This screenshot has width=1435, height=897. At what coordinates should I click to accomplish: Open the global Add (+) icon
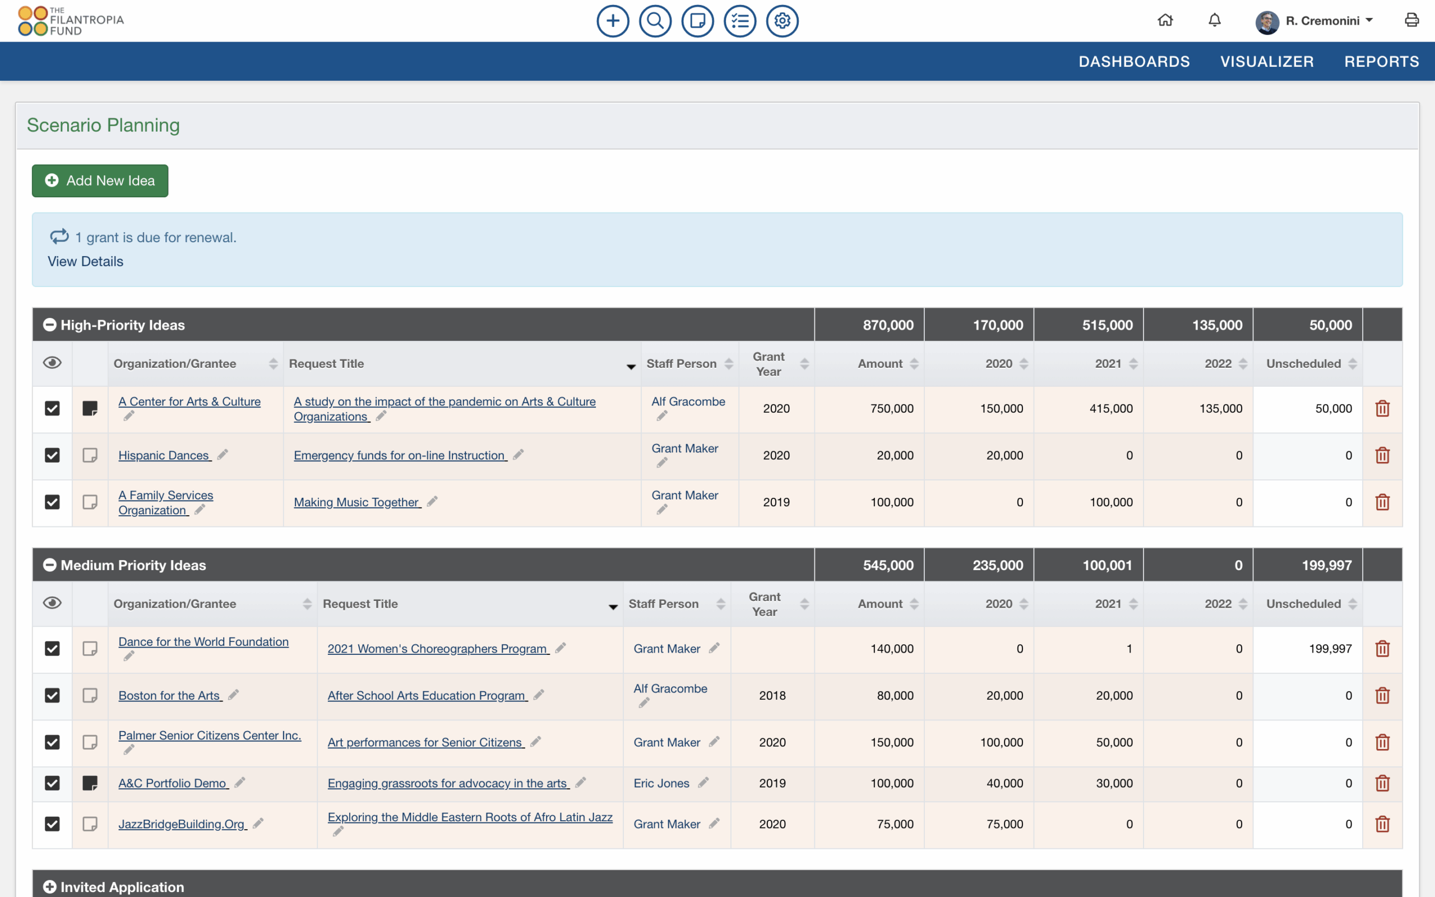tap(612, 20)
